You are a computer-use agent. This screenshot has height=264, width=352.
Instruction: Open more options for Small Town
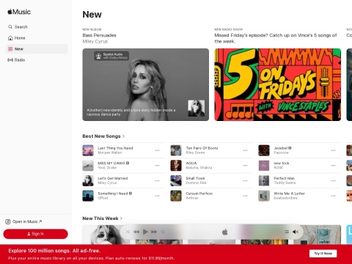coord(245,180)
